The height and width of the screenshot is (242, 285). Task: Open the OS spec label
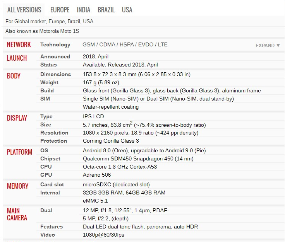44,150
